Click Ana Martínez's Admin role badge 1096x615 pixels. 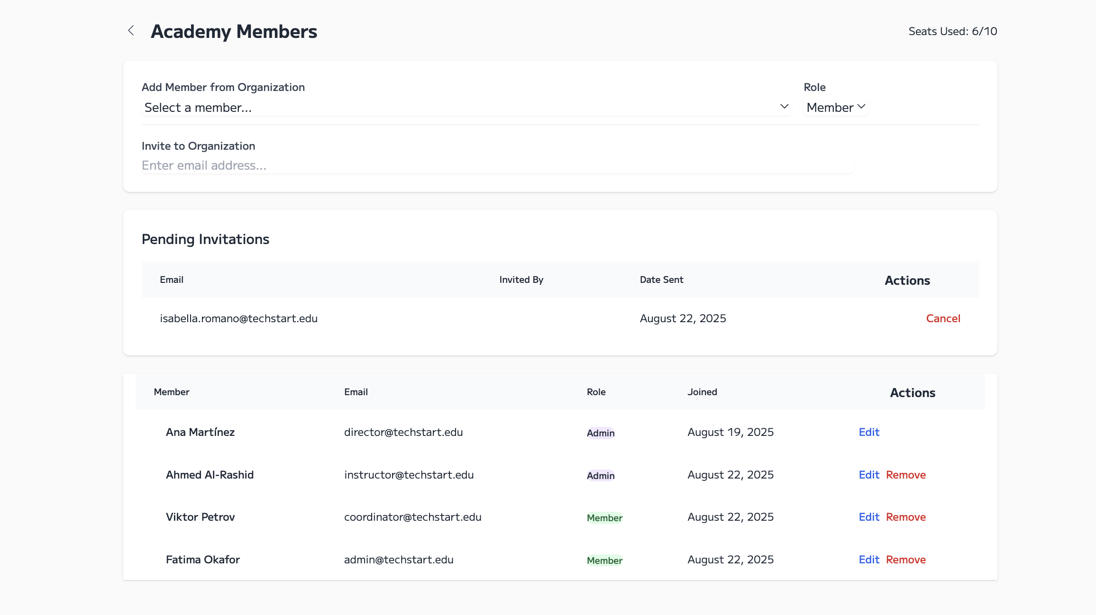[x=600, y=433]
